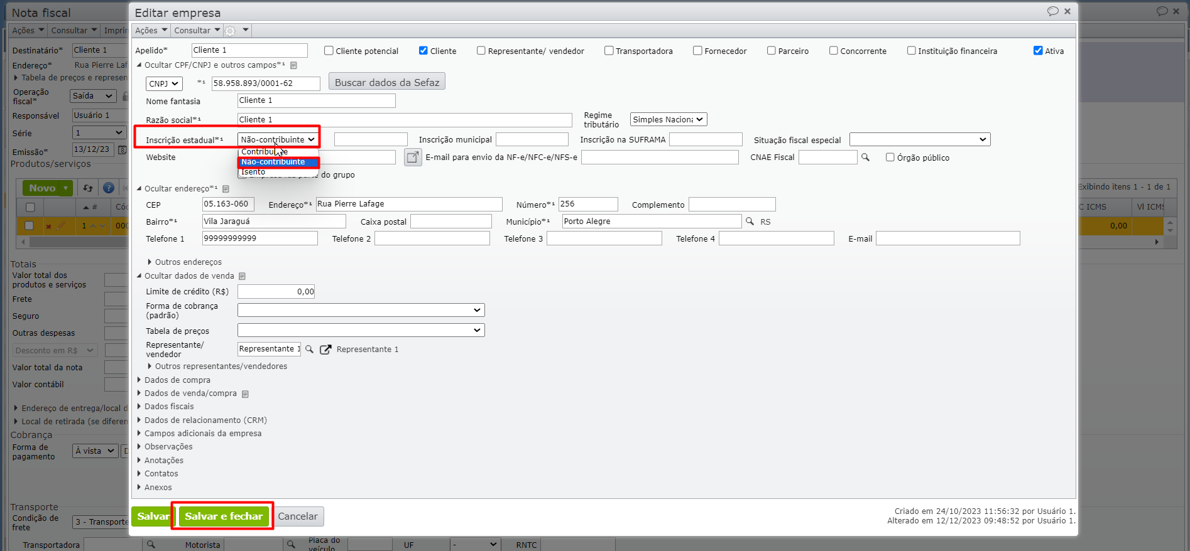
Task: Search Motorista with magnifier in Nota fiscal
Action: point(291,545)
